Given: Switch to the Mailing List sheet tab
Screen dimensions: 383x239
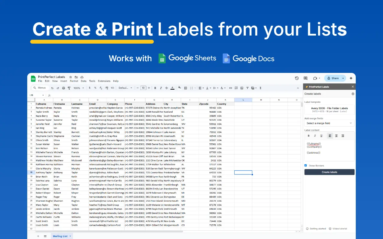Looking at the screenshot, I should point(60,236).
